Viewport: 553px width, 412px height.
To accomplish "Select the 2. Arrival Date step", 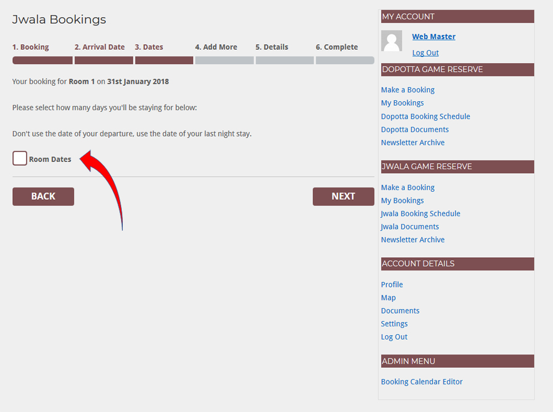I will 100,47.
